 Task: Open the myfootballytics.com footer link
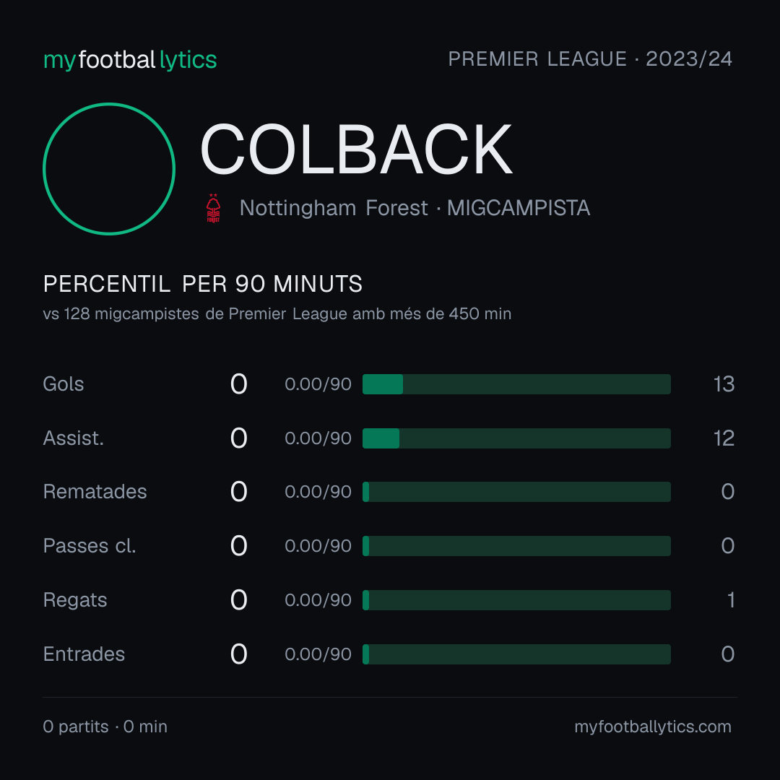click(x=653, y=727)
